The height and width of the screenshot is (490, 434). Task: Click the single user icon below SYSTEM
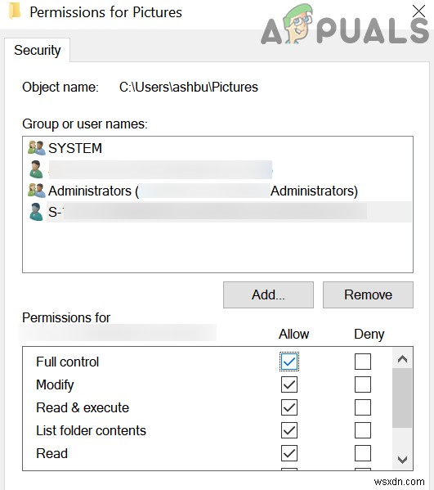(x=36, y=169)
